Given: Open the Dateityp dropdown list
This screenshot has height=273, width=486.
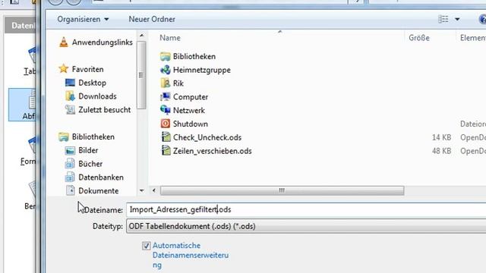Looking at the screenshot, I should coord(306,226).
